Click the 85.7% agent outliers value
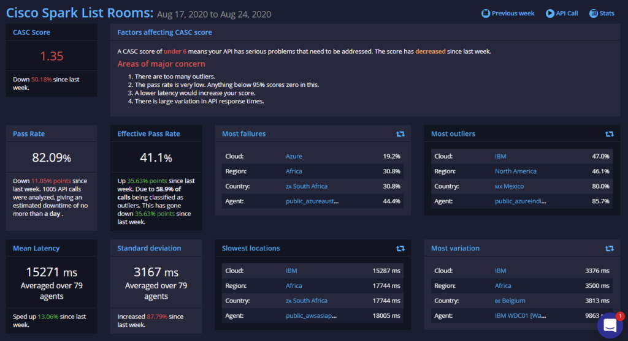628x341 pixels. pyautogui.click(x=600, y=201)
